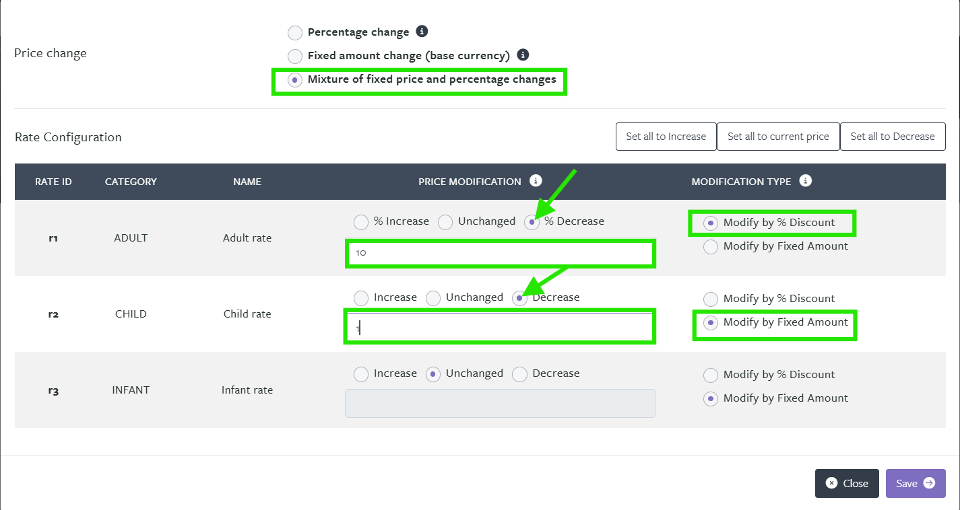This screenshot has width=960, height=510.
Task: Click the arrow icon inside the Save button
Action: tap(929, 482)
